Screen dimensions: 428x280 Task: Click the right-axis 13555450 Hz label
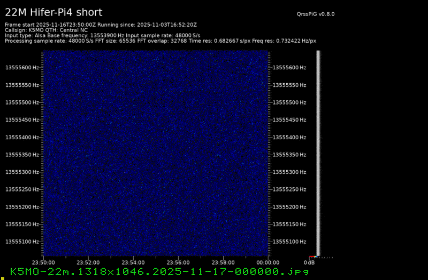tap(289, 120)
